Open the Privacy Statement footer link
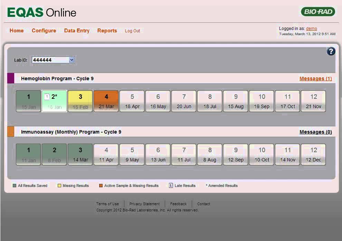The width and height of the screenshot is (342, 241). pyautogui.click(x=144, y=204)
